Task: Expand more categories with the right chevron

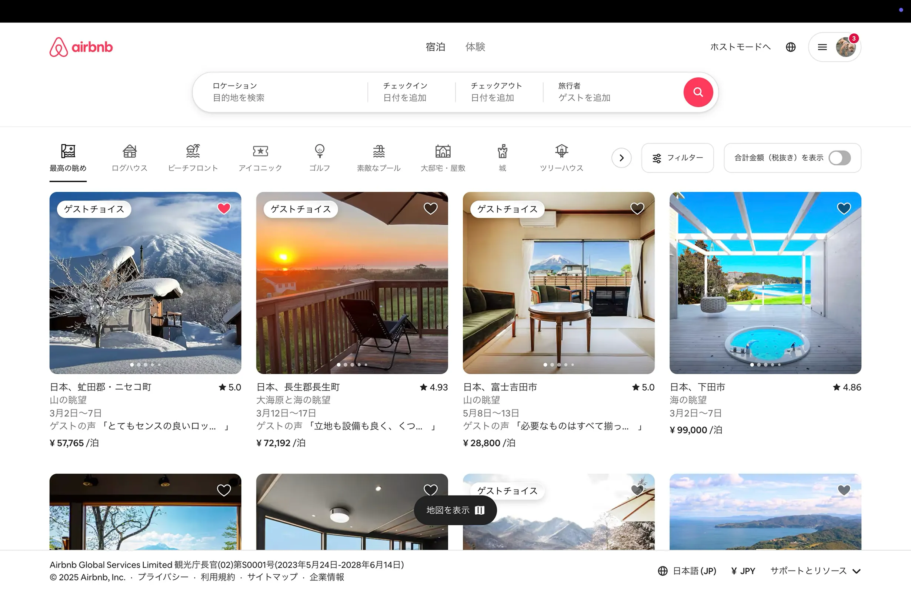Action: pos(621,158)
